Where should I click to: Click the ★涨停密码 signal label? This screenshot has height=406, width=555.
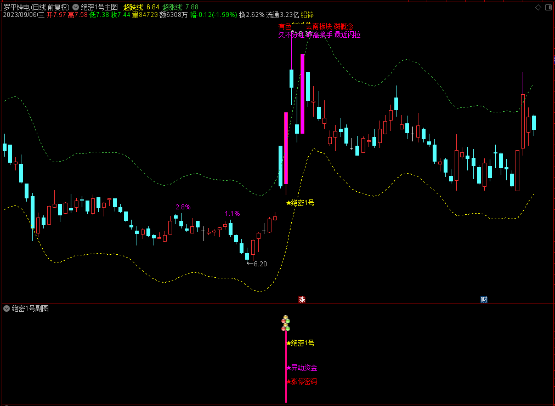(302, 381)
